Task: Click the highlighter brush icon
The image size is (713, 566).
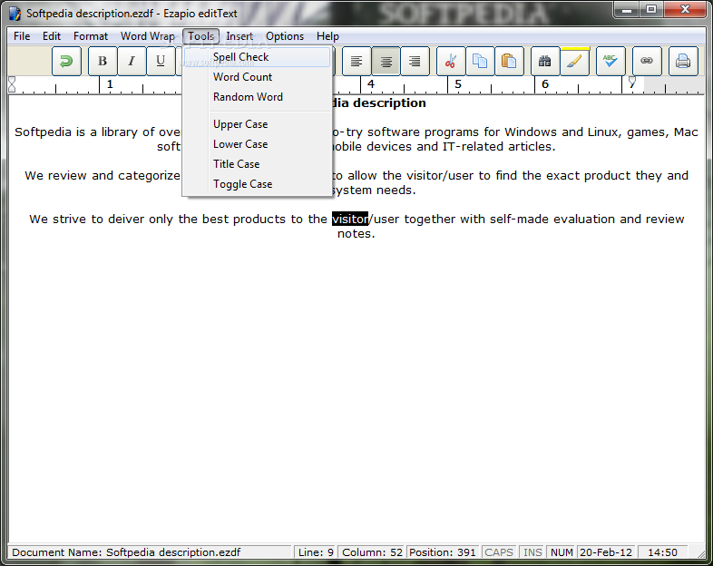Action: pos(574,61)
